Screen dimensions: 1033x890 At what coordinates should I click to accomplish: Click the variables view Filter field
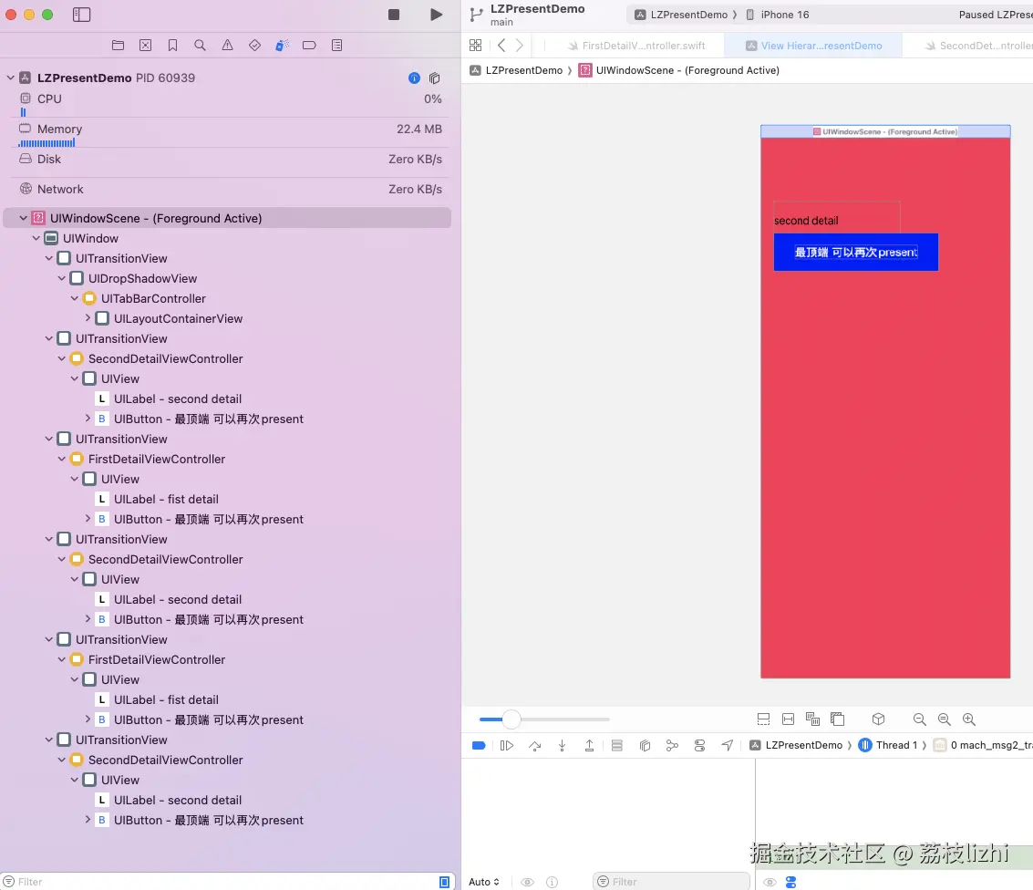(671, 882)
